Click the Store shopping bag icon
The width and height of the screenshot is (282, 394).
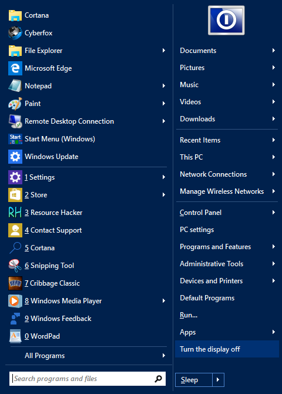coord(15,195)
